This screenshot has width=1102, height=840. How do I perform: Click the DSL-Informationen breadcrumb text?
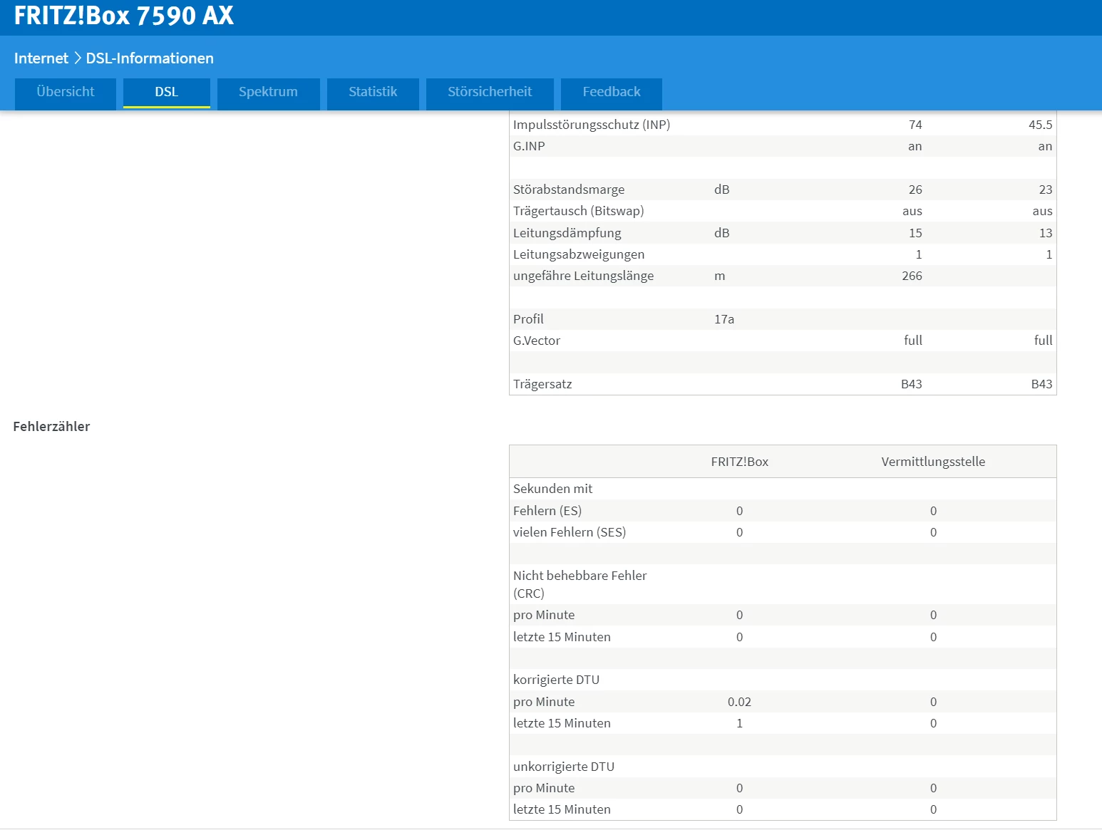[150, 58]
